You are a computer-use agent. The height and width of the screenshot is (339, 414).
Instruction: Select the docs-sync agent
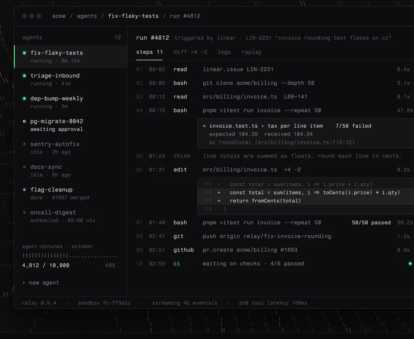click(x=71, y=170)
